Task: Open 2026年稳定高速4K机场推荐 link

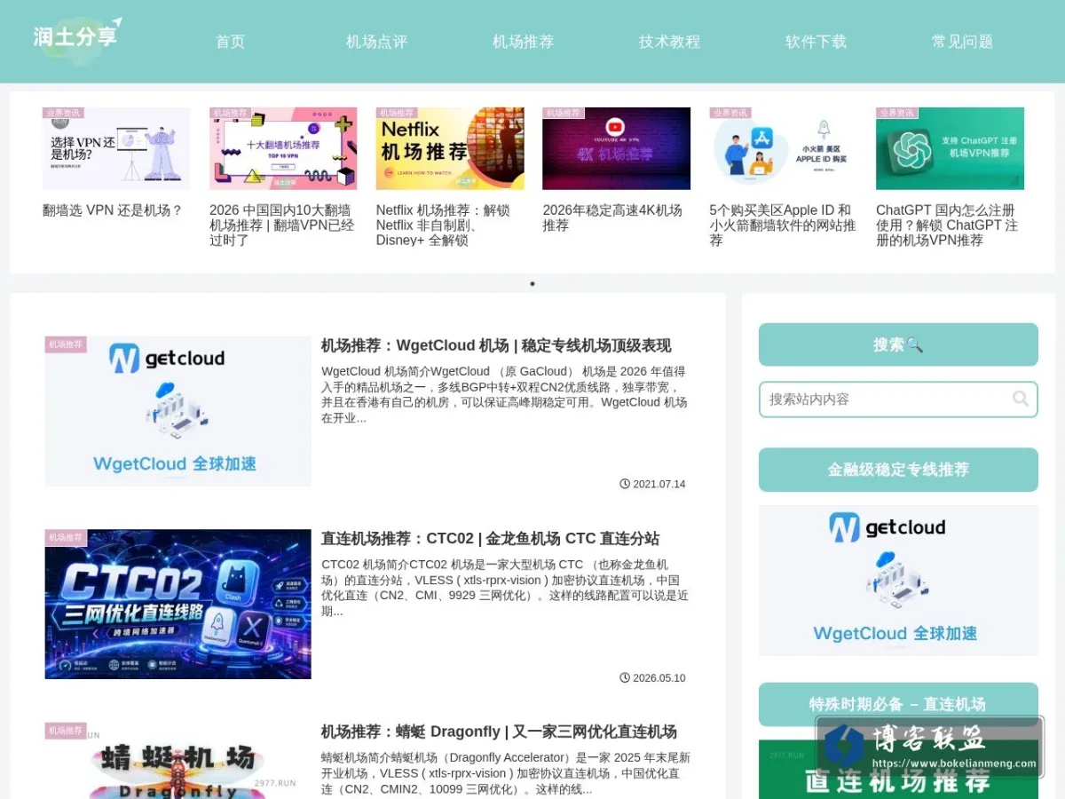Action: click(x=612, y=218)
